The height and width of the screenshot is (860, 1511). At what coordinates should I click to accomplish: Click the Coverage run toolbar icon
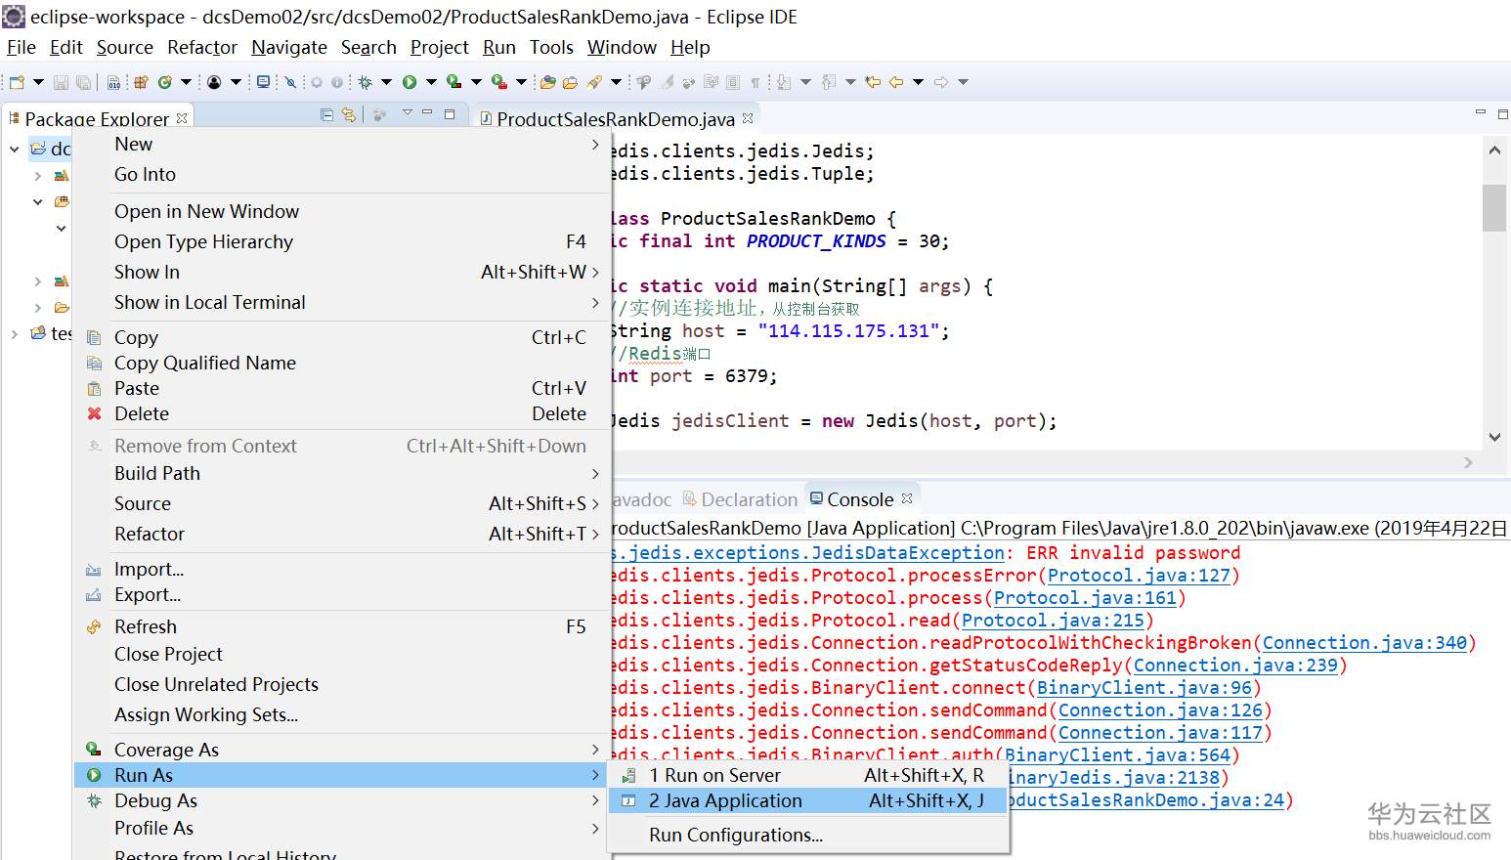click(x=453, y=82)
